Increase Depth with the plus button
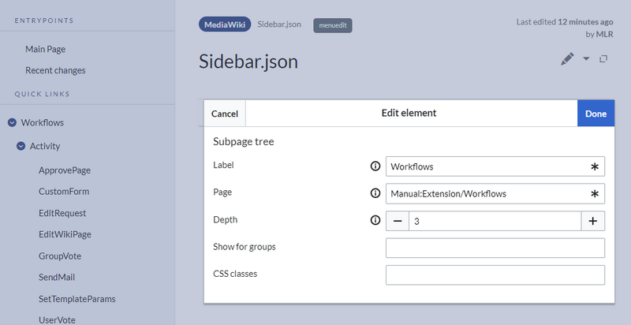Viewport: 631px width, 325px height. point(593,221)
